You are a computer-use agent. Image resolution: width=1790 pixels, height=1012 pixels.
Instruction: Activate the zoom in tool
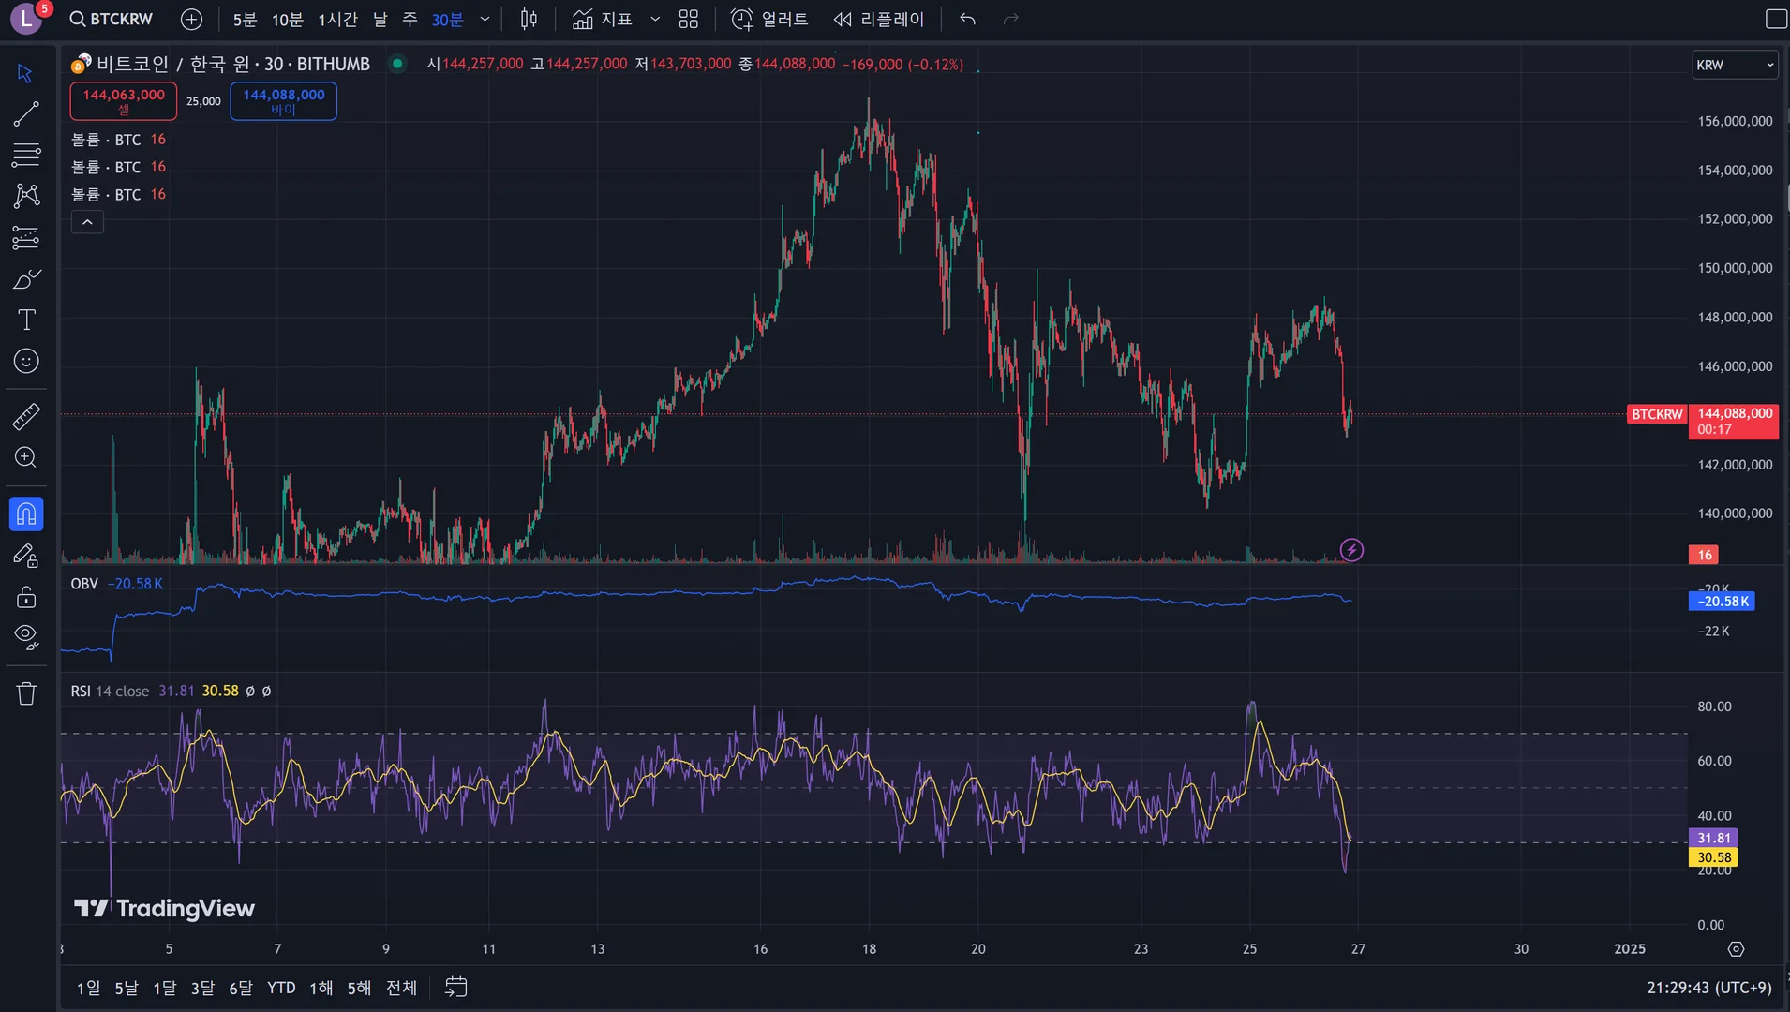tap(26, 457)
